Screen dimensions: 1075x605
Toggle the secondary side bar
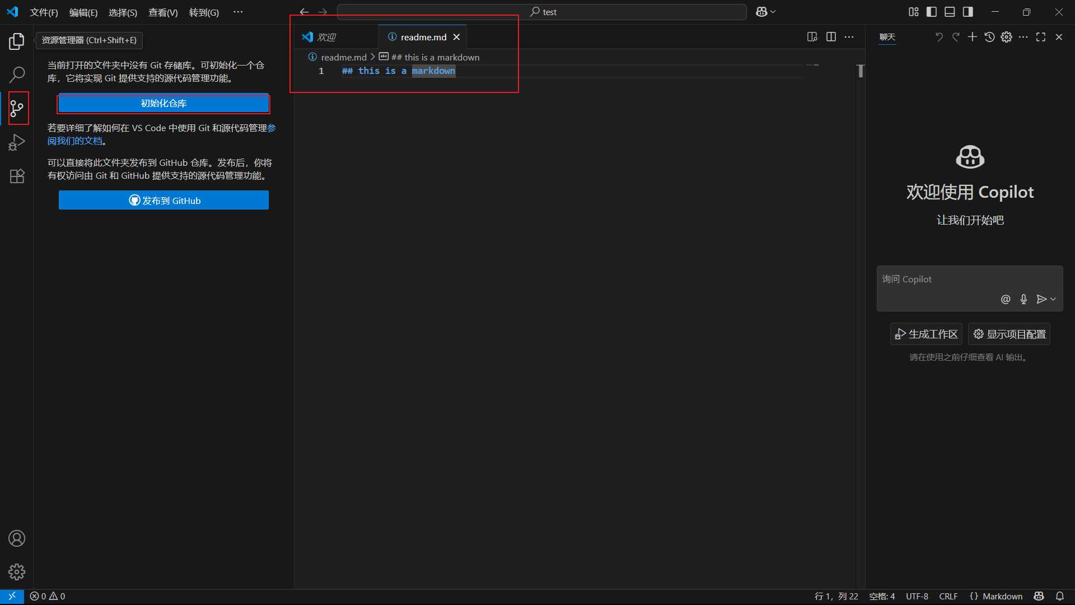click(968, 12)
